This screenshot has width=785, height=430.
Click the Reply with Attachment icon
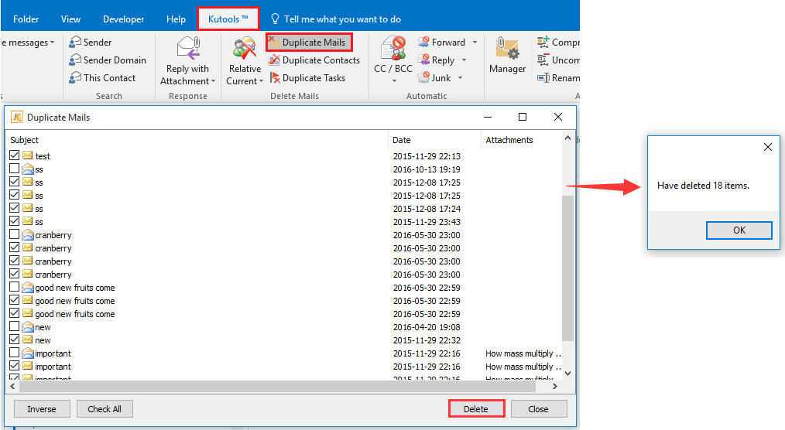click(x=188, y=48)
